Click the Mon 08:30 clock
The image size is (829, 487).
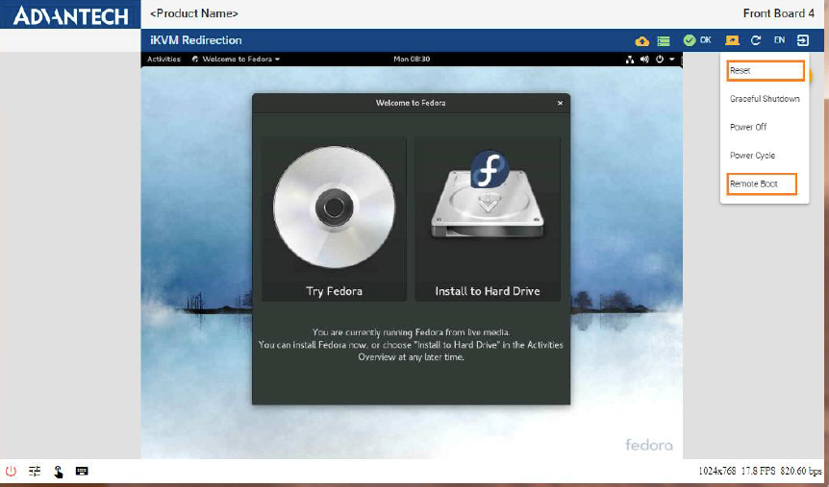click(412, 60)
